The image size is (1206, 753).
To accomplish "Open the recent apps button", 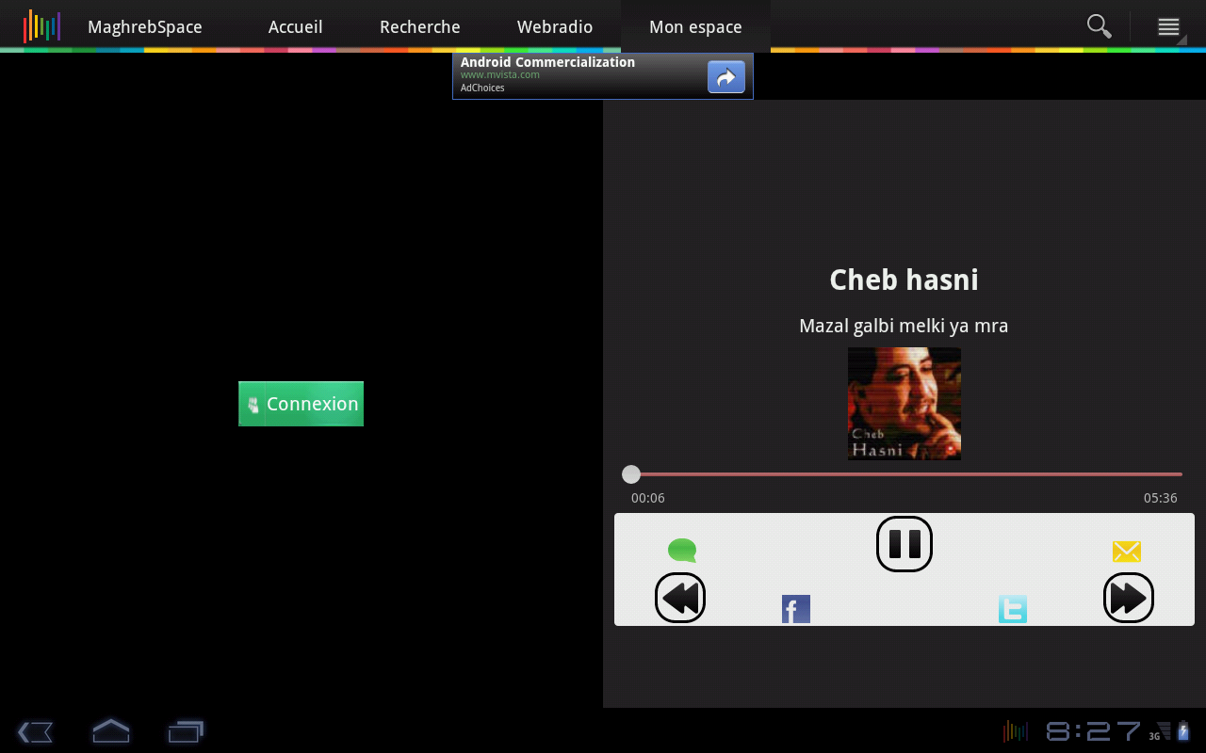I will tap(186, 731).
